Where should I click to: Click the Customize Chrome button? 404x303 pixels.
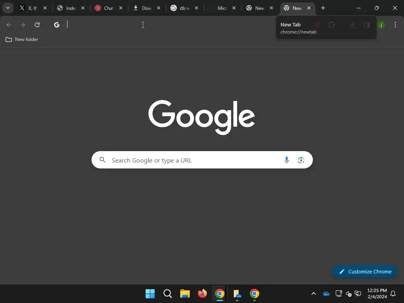[365, 271]
